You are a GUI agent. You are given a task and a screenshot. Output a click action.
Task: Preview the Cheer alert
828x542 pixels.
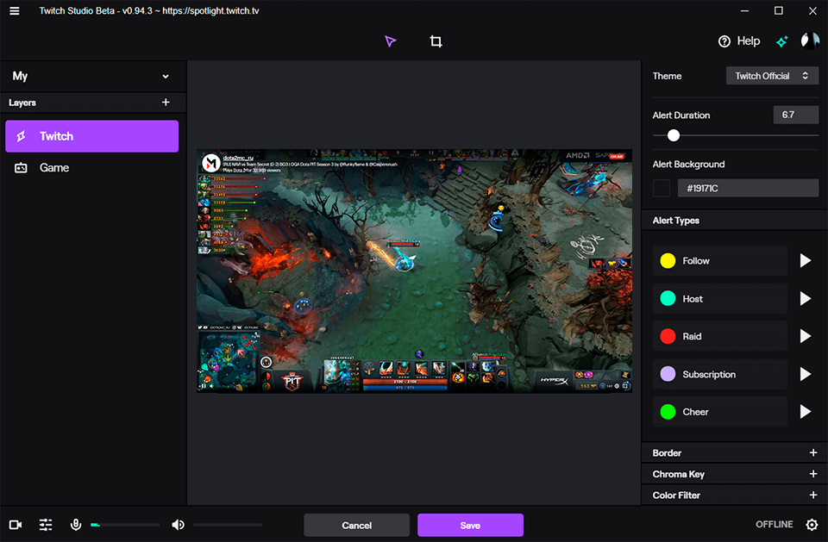click(805, 411)
